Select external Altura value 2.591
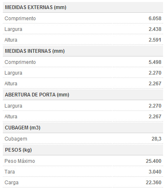The image size is (168, 190). pos(155,40)
